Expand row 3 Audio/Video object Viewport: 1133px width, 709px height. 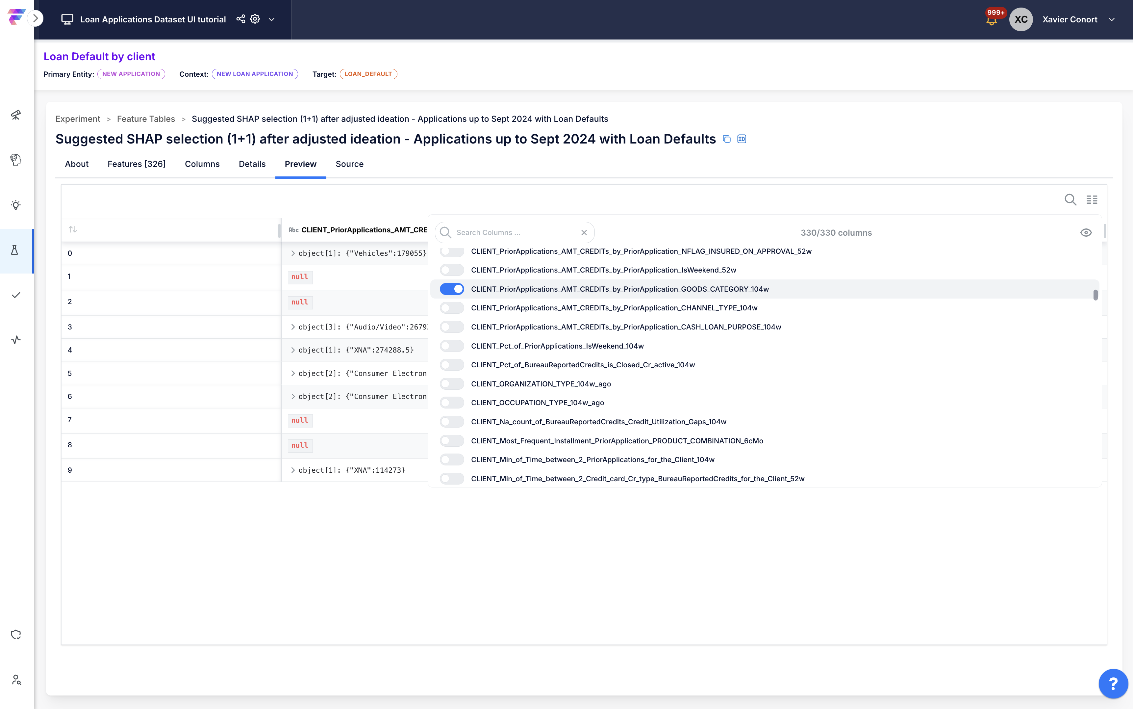click(x=293, y=327)
